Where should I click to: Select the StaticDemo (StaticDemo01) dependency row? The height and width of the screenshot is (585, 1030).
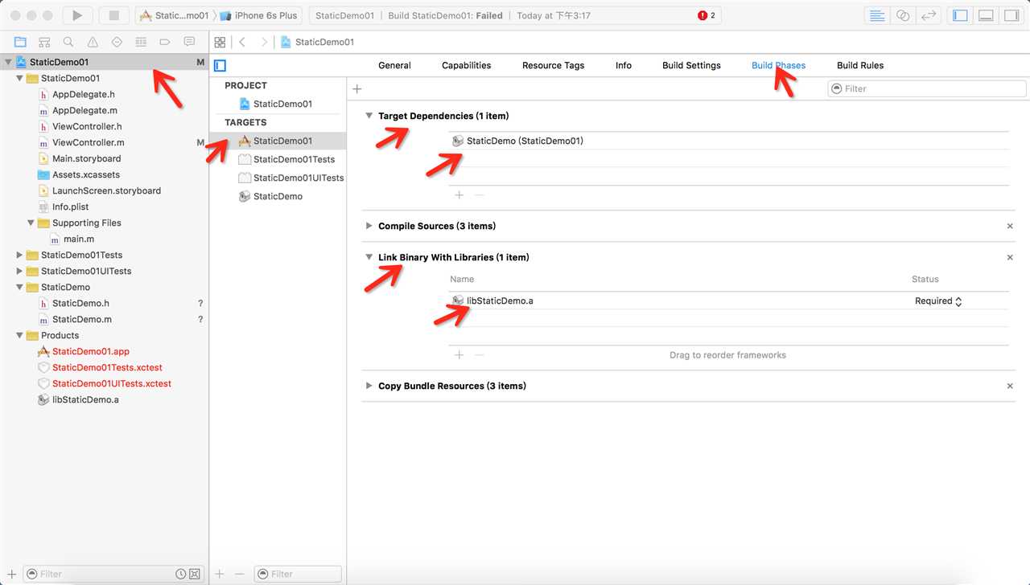pos(728,141)
